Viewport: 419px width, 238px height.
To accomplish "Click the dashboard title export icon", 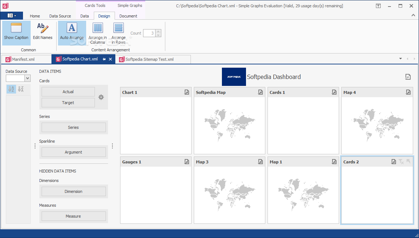I will click(x=408, y=77).
